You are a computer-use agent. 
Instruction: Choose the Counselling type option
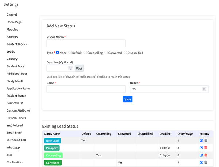pyautogui.click(x=85, y=53)
